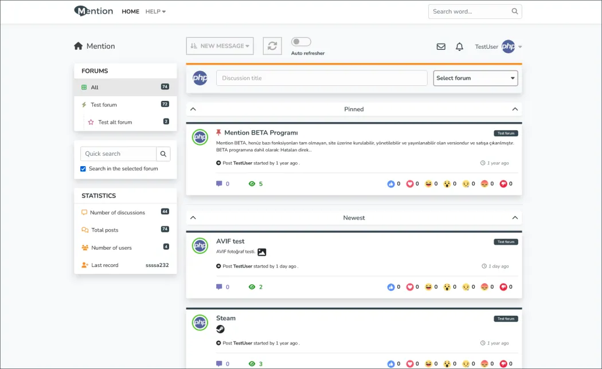Click the comments icon on AVIF test post
Screen dimensions: 602x369
[219, 287]
